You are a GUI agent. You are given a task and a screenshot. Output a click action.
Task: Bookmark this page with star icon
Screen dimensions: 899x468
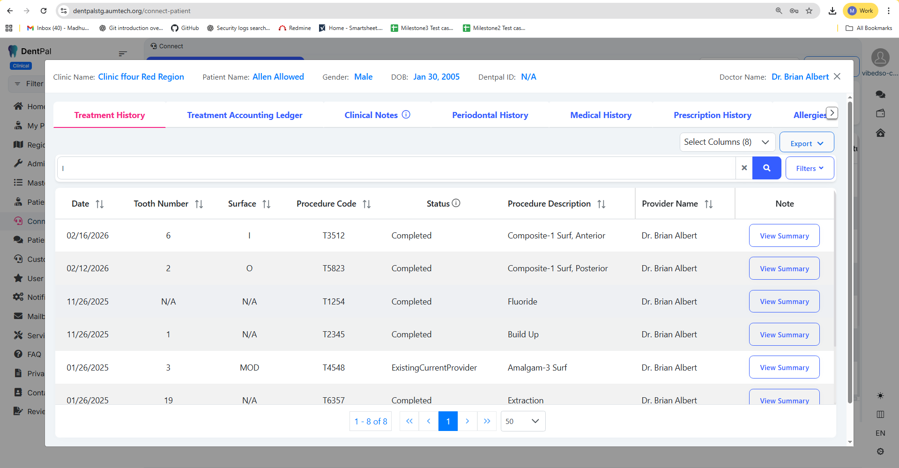click(x=809, y=11)
